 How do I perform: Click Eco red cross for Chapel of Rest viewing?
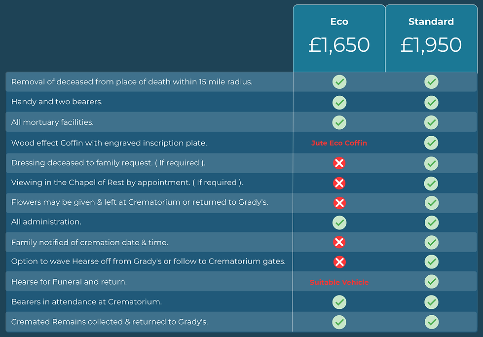pyautogui.click(x=339, y=183)
